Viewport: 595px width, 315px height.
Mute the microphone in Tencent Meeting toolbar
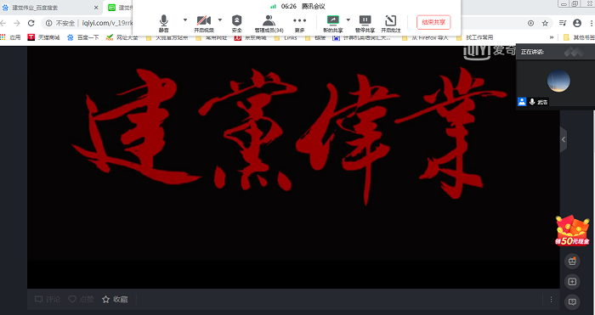click(x=163, y=24)
